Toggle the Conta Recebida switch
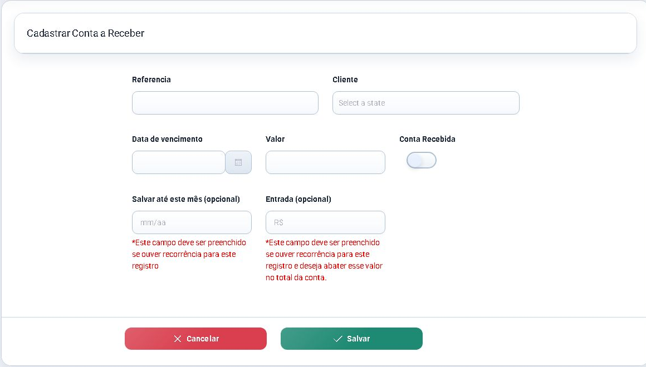This screenshot has width=646, height=367. 421,160
